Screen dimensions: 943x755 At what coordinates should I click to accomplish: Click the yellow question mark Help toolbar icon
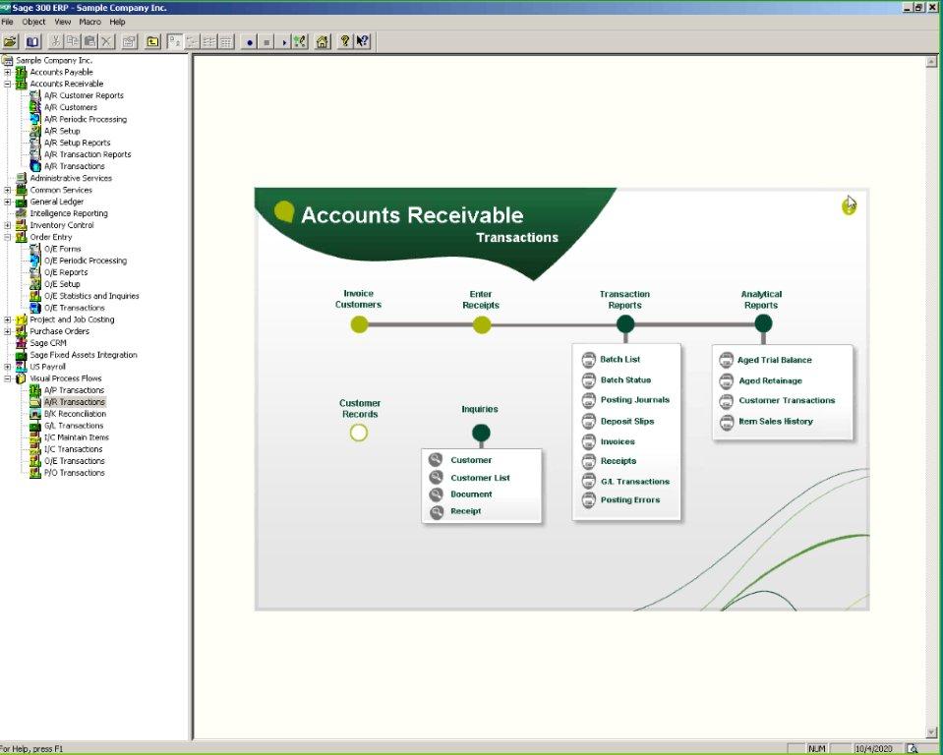345,41
